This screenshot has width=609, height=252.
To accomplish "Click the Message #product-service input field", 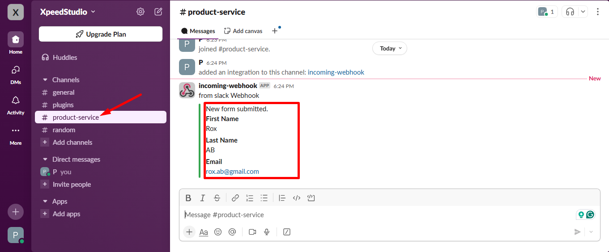I will pos(378,215).
